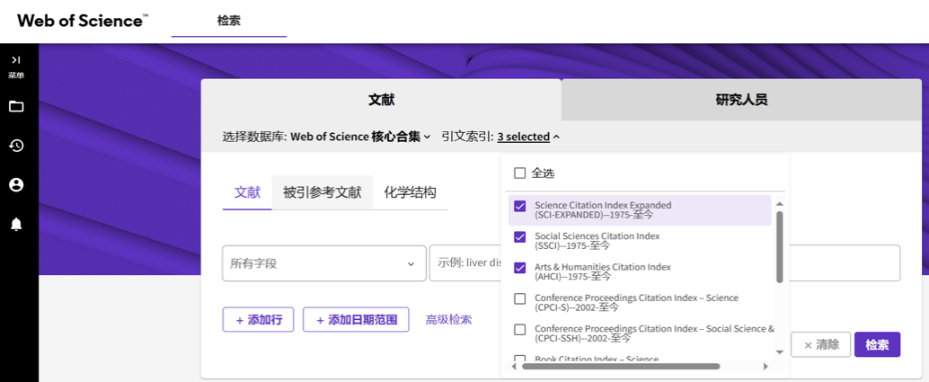929x382 pixels.
Task: Uncheck Social Sciences Citation Index
Action: coord(519,237)
